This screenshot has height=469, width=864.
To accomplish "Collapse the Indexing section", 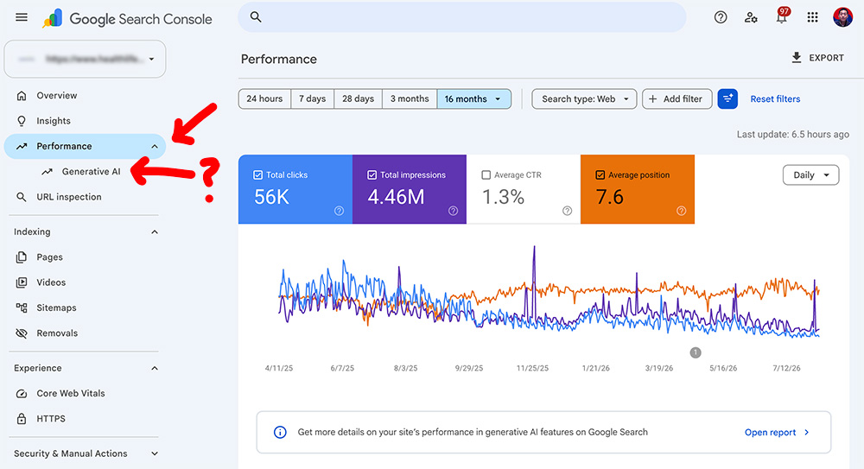I will click(x=155, y=232).
